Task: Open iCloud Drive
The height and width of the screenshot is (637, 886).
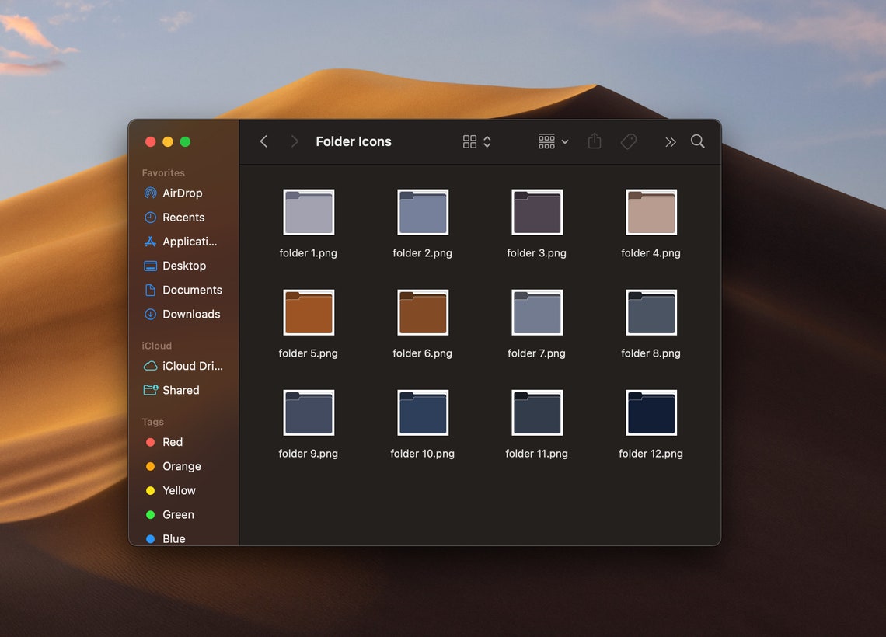Action: (x=191, y=365)
